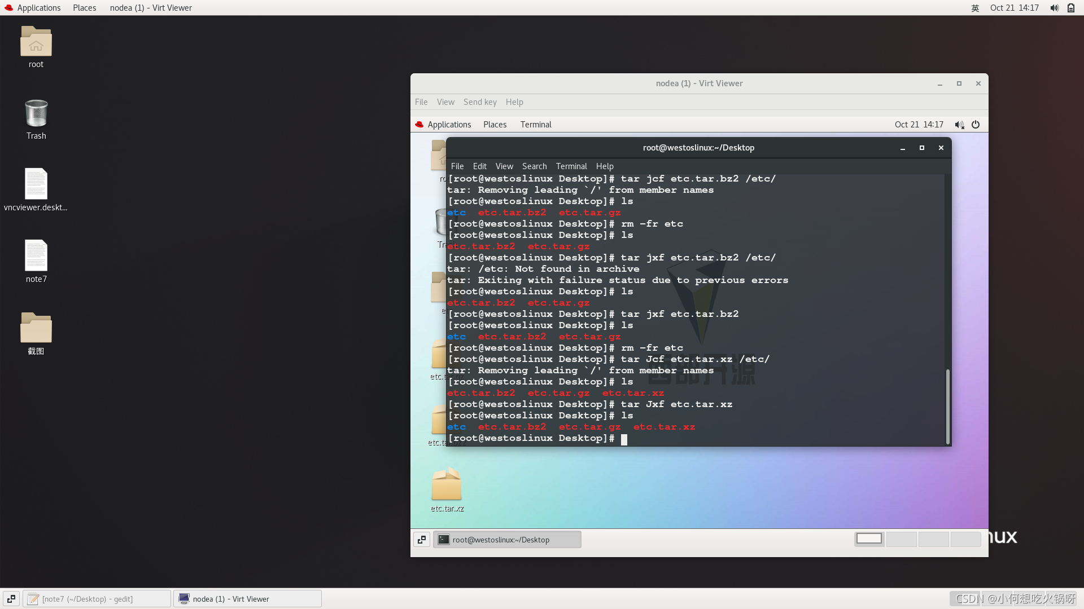Open the Search menu in the terminal
The image size is (1084, 609).
click(534, 166)
